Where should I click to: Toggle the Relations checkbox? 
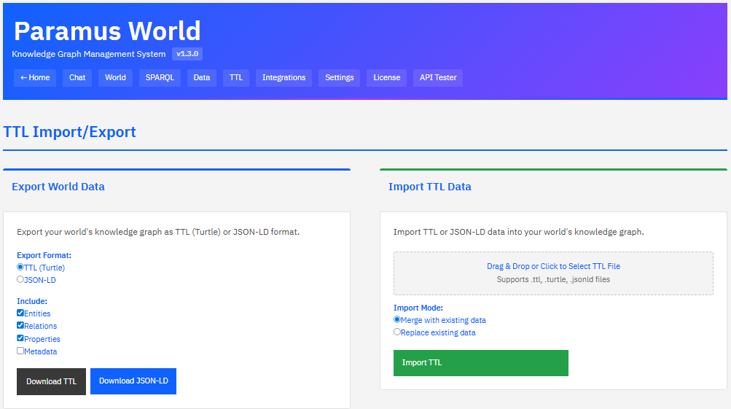pos(20,326)
